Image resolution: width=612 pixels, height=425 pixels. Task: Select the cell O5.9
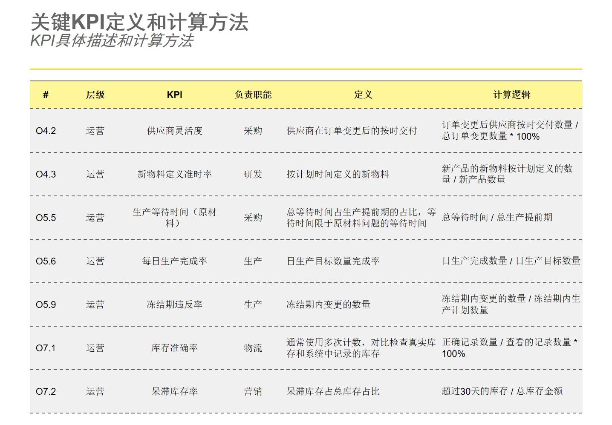coord(46,304)
